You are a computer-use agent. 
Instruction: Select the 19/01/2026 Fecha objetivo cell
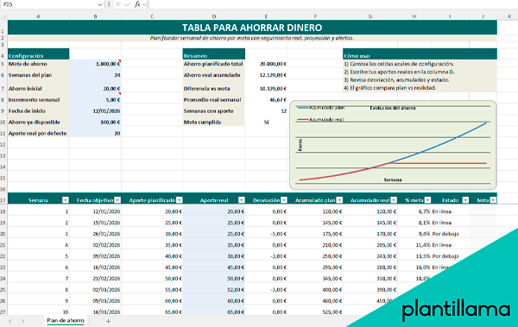coord(95,223)
